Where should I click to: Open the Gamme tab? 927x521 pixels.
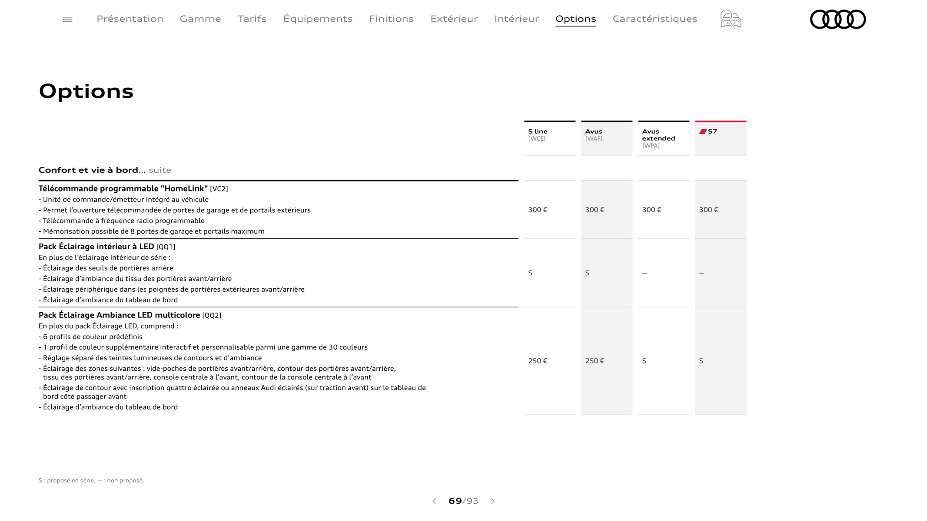(200, 19)
